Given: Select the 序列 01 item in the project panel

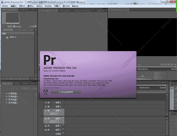Looking at the screenshot, I should (x=13, y=37).
